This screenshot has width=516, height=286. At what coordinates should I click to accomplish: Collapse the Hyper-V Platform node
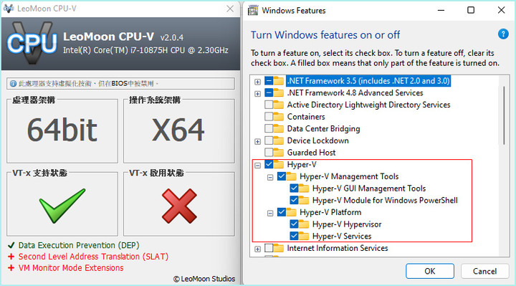pyautogui.click(x=270, y=214)
